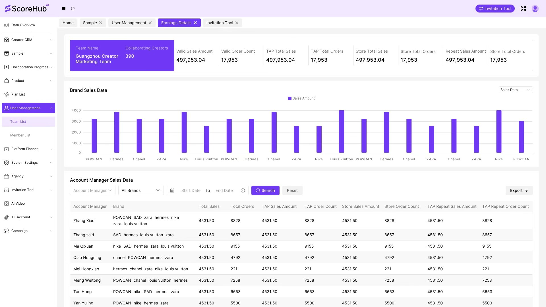Click the Sample sidebar icon
This screenshot has width=546, height=307.
tap(7, 53)
